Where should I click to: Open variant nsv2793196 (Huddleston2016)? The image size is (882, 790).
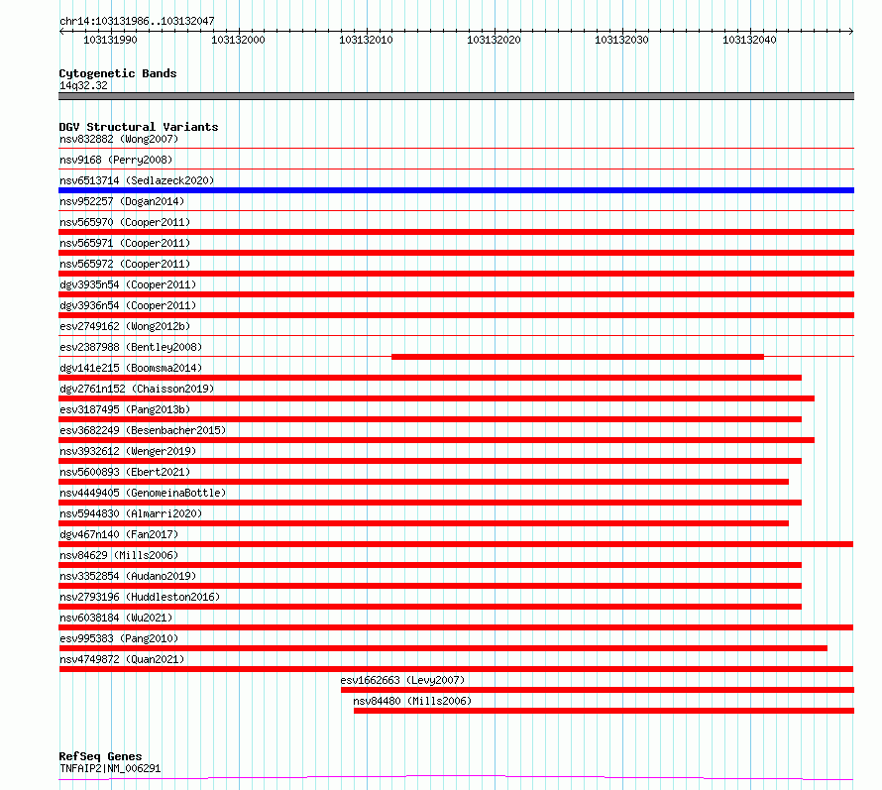140,597
